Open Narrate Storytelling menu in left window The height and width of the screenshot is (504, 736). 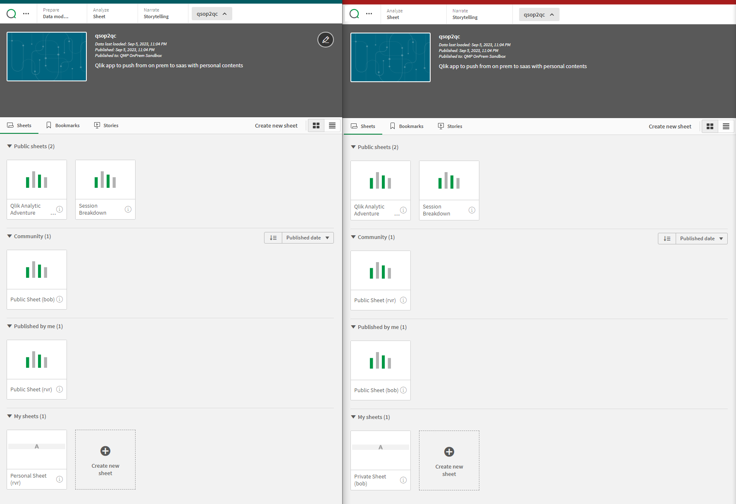163,14
